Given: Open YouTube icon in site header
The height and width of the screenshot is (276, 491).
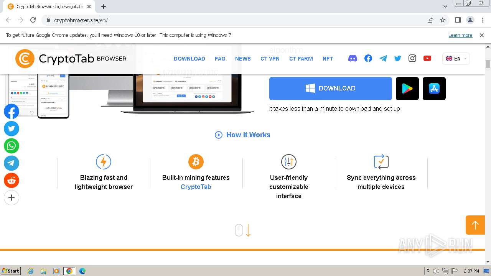Looking at the screenshot, I should click(427, 58).
